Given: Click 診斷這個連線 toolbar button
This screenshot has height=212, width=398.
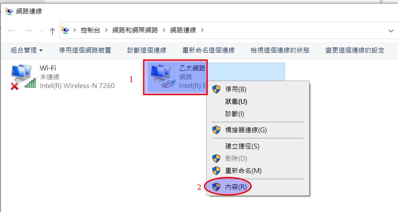Looking at the screenshot, I should click(x=147, y=50).
